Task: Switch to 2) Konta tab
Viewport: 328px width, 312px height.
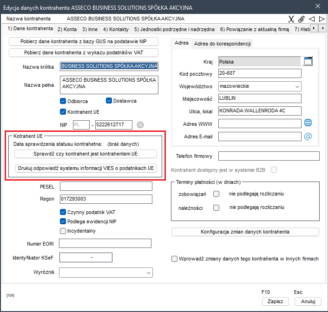Action: [x=67, y=29]
